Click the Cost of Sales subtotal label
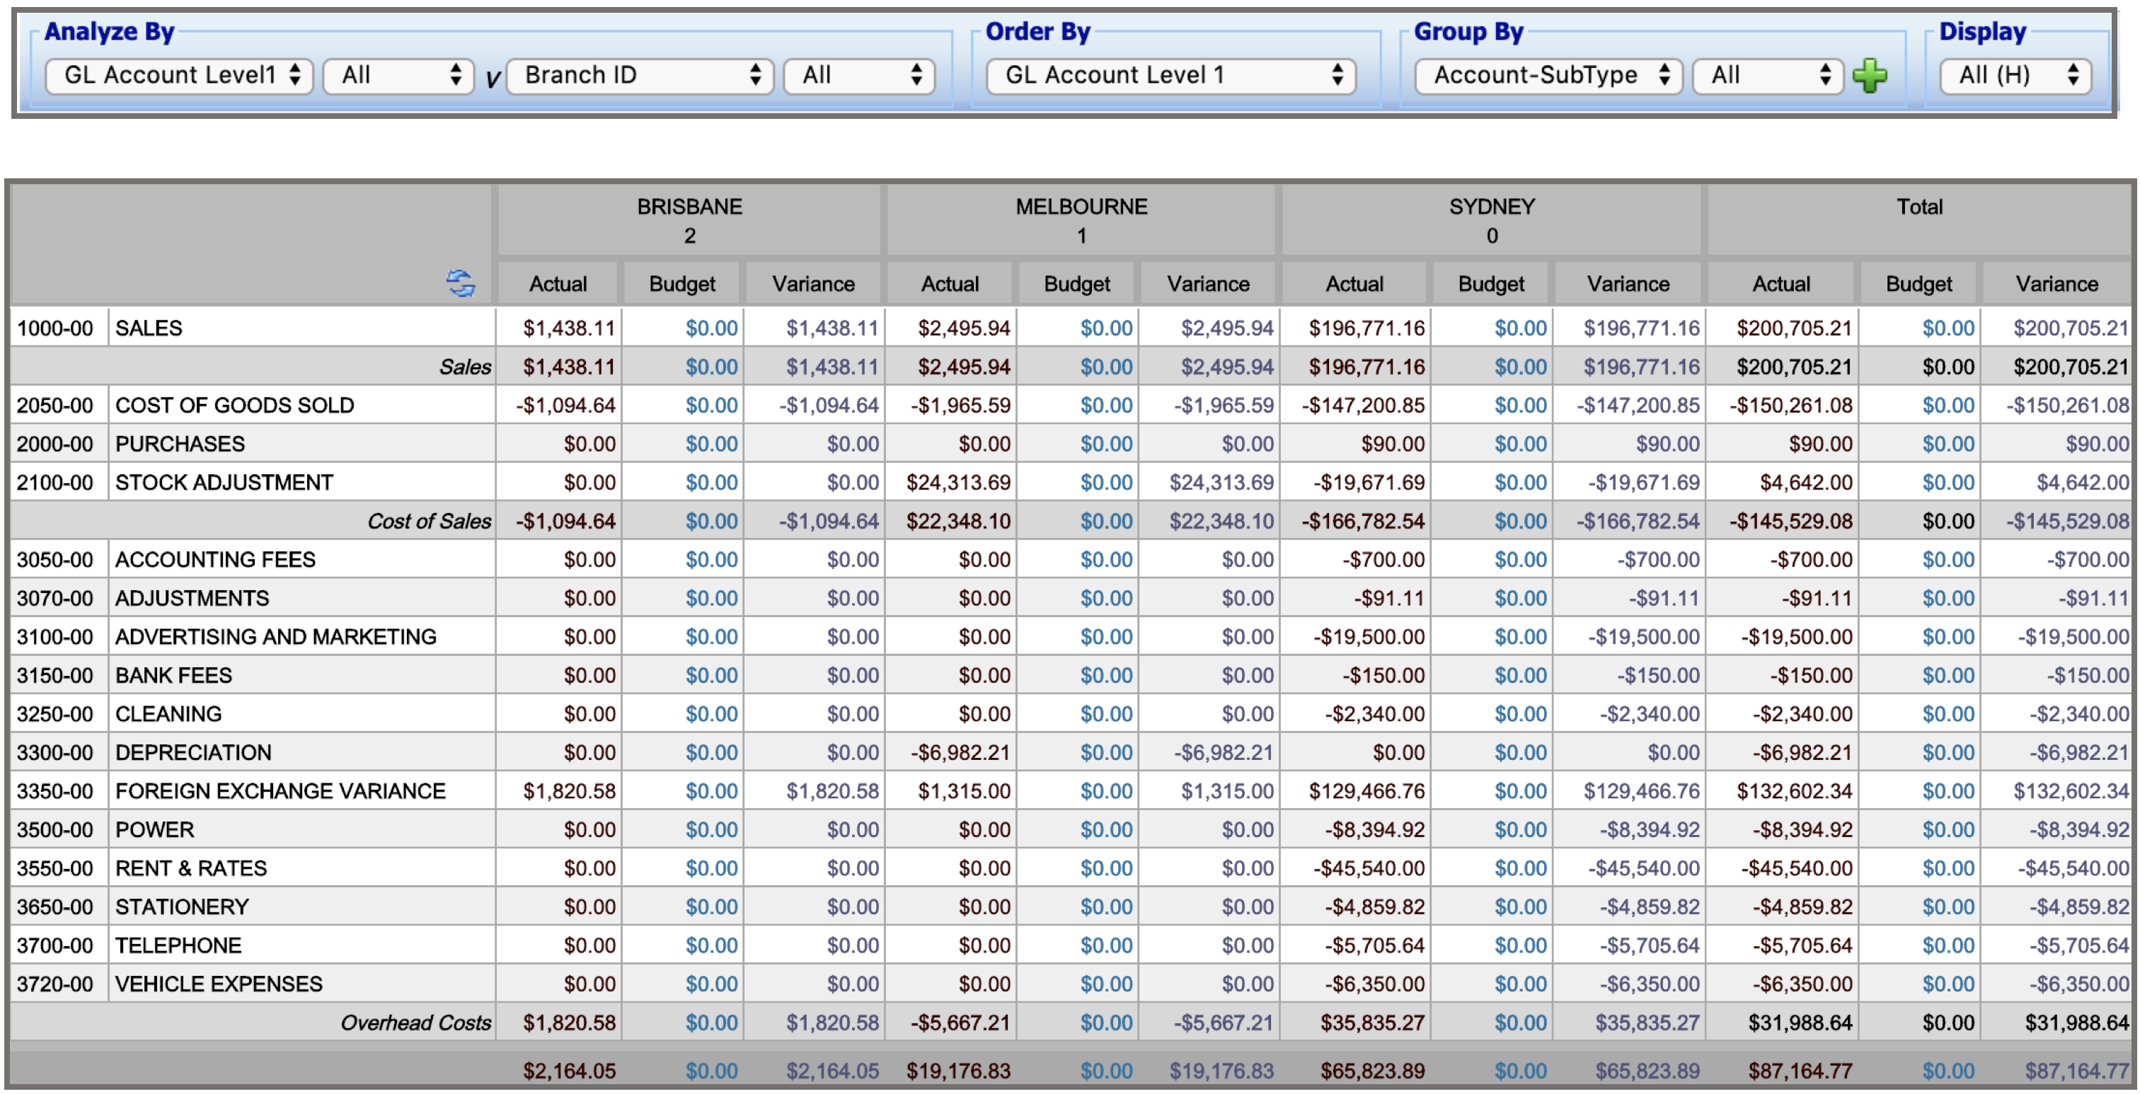 (430, 521)
